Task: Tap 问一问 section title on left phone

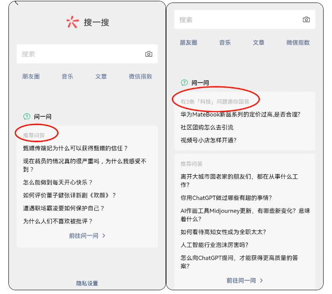Action: [x=43, y=117]
